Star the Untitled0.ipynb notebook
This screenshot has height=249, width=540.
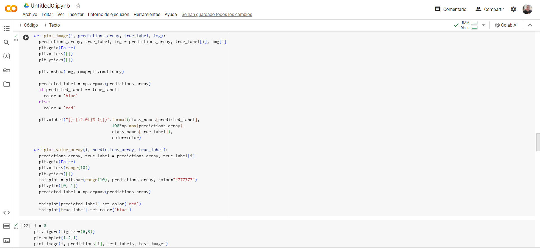coord(78,6)
